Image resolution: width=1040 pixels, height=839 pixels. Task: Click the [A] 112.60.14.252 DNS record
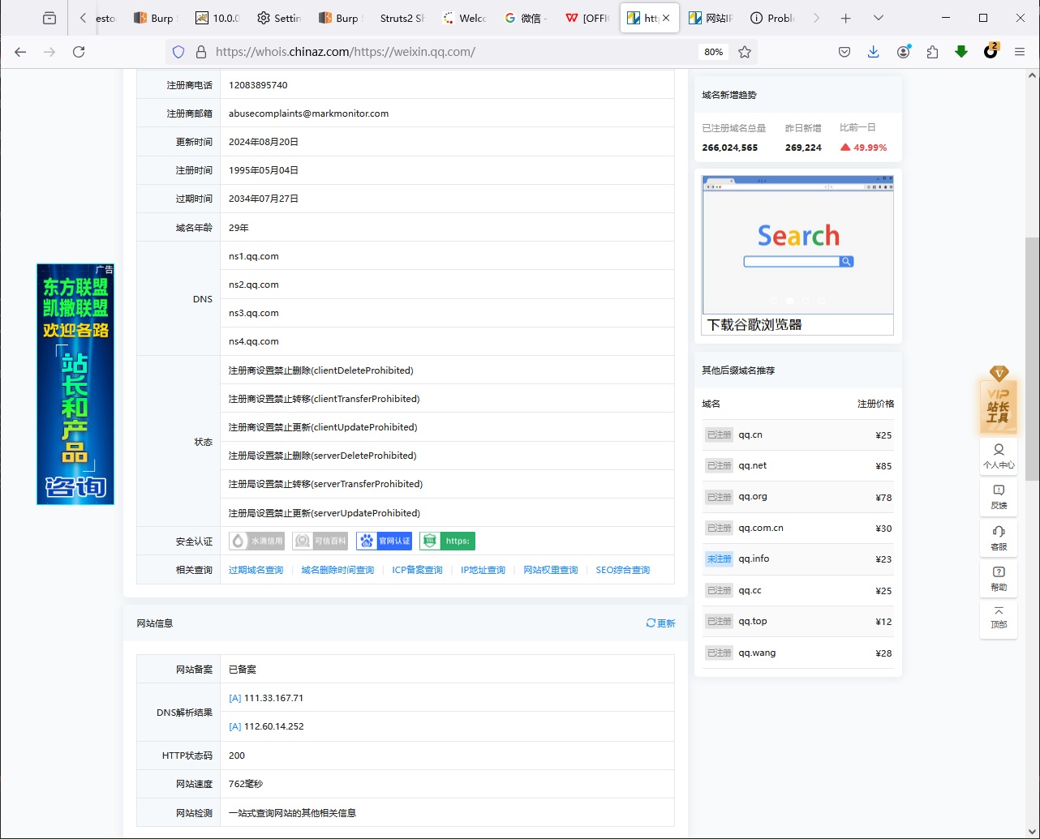pyautogui.click(x=266, y=726)
